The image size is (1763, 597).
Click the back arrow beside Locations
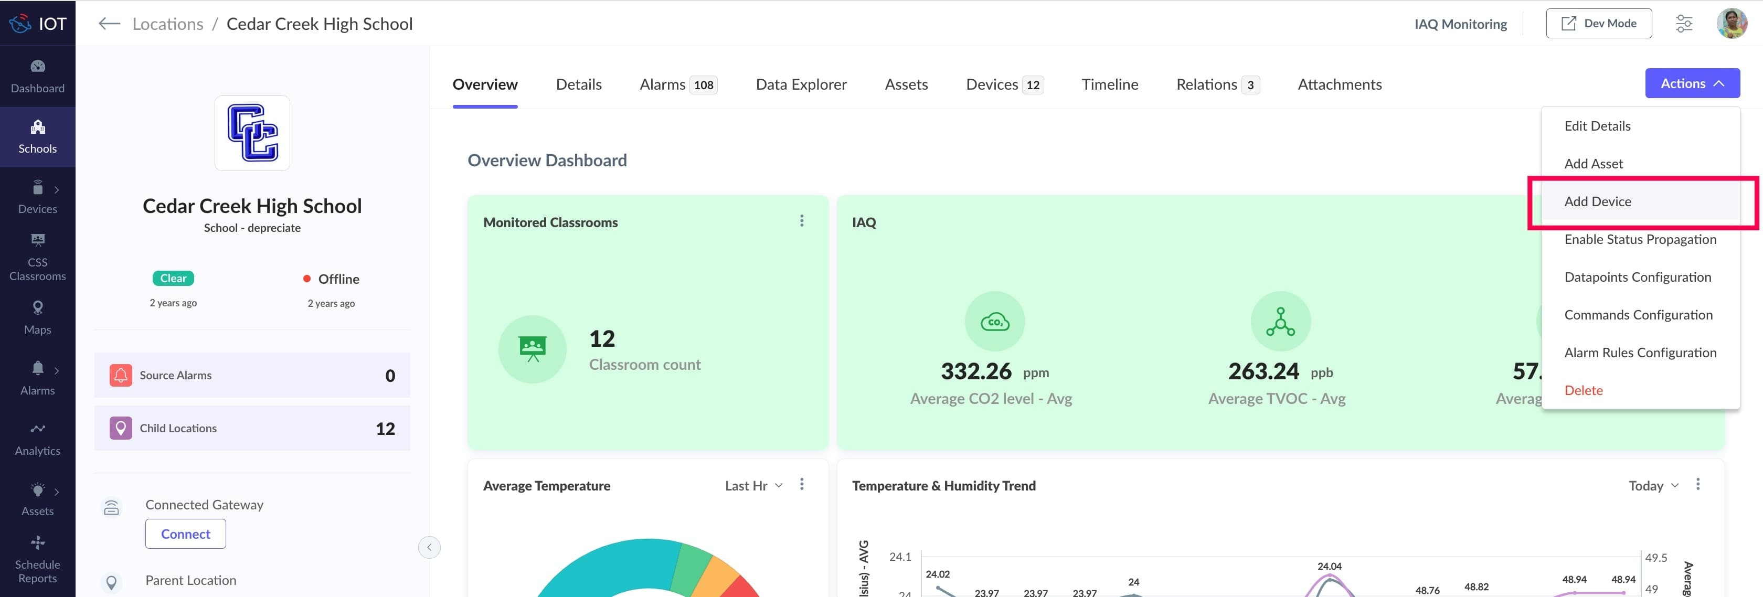point(109,24)
